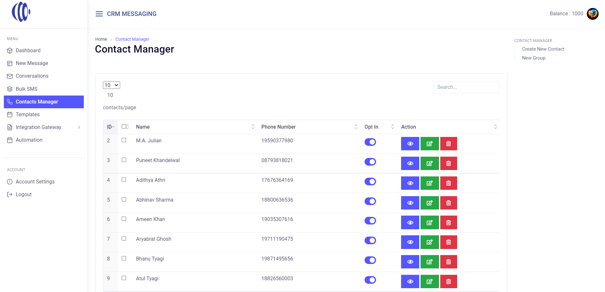This screenshot has width=605, height=292.
Task: Select checkbox for Puneet Khandelwal
Action: click(124, 160)
